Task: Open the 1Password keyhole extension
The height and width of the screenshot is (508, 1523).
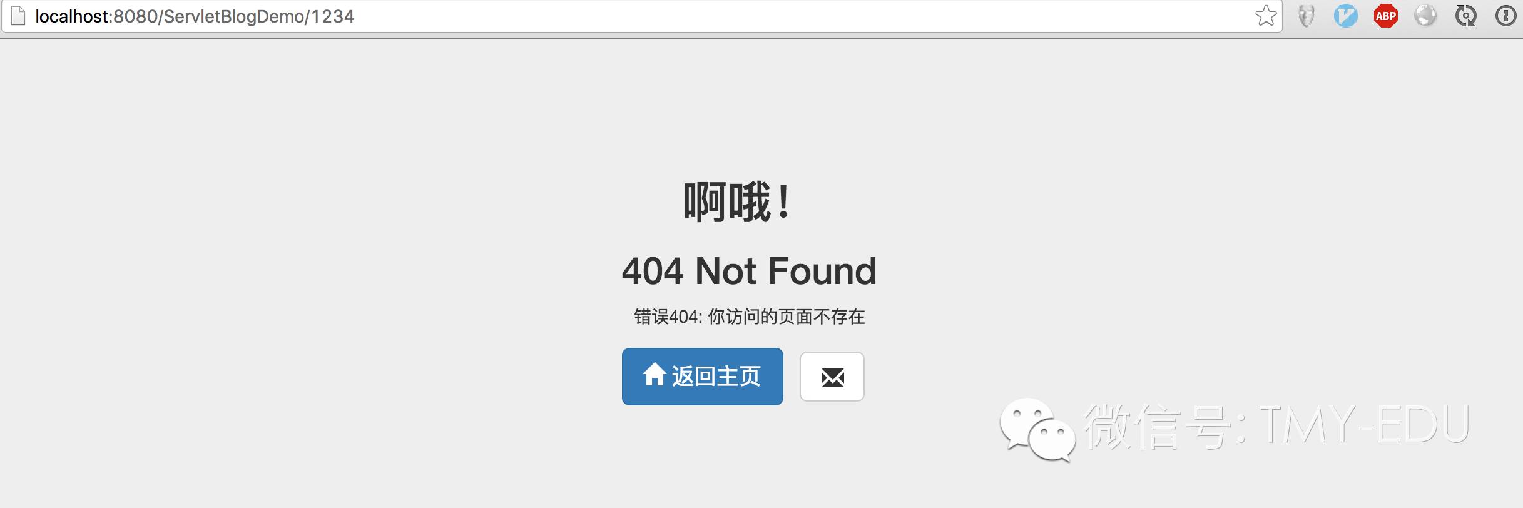Action: click(x=1505, y=16)
